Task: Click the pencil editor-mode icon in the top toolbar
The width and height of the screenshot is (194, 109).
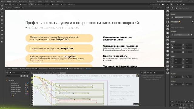Action: [30, 5]
